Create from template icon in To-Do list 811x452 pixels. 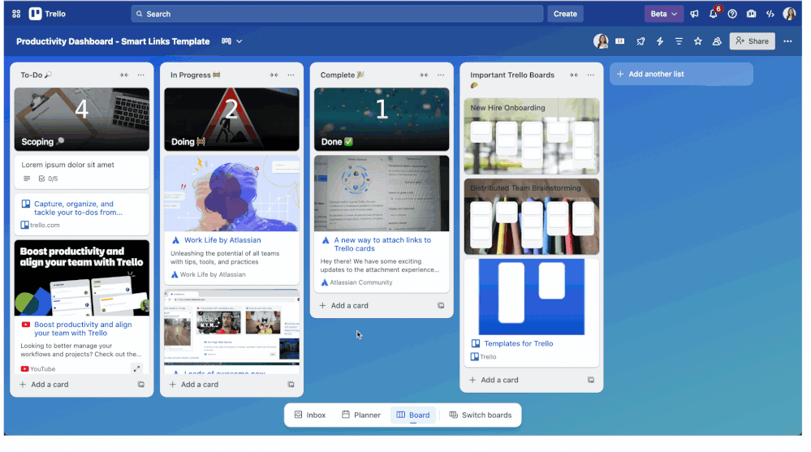click(141, 385)
